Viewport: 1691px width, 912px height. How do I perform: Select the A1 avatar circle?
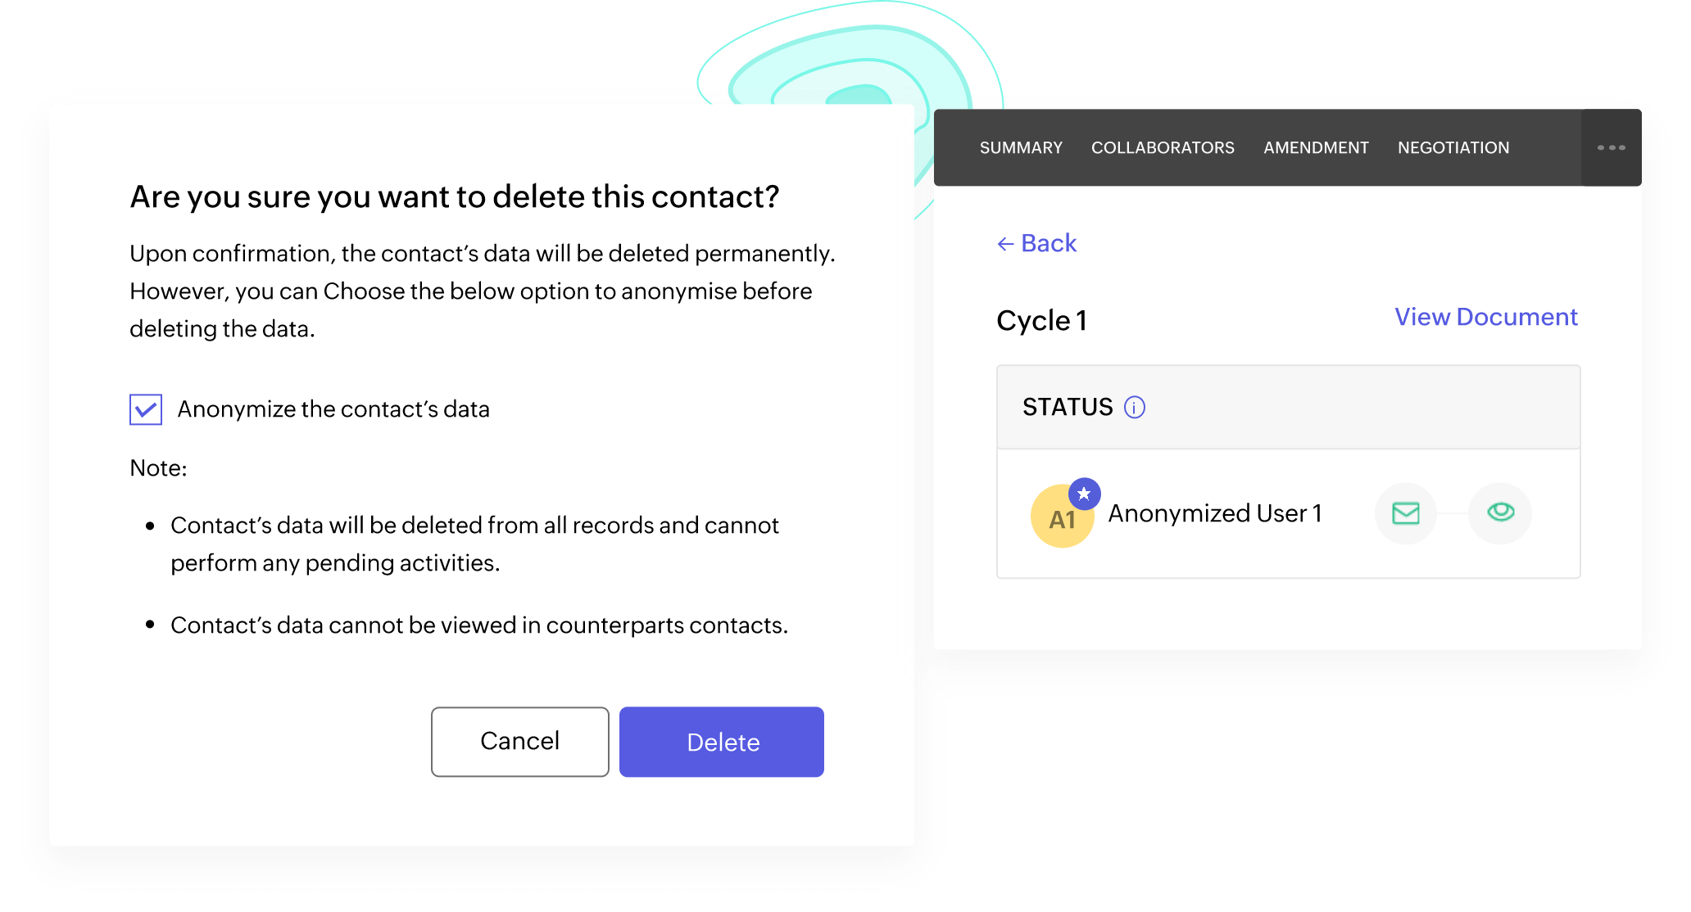click(1062, 516)
